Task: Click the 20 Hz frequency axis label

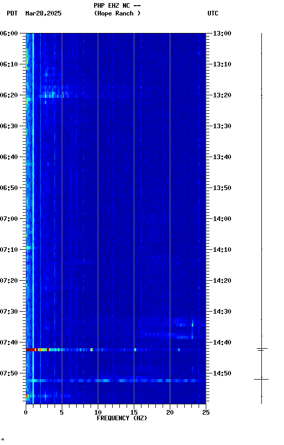Action: point(170,413)
